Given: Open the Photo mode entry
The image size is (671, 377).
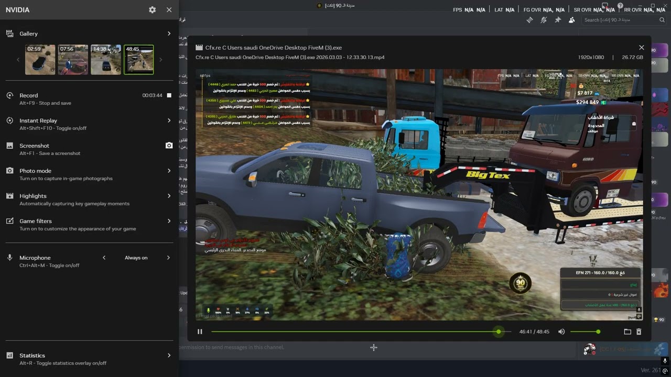Looking at the screenshot, I should pos(89,174).
